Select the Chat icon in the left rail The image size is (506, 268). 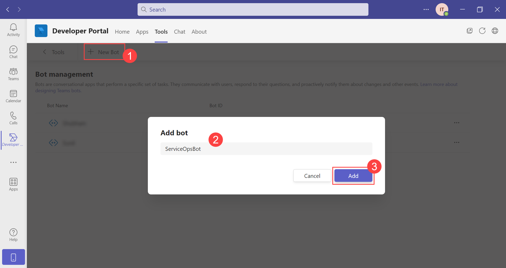click(13, 51)
